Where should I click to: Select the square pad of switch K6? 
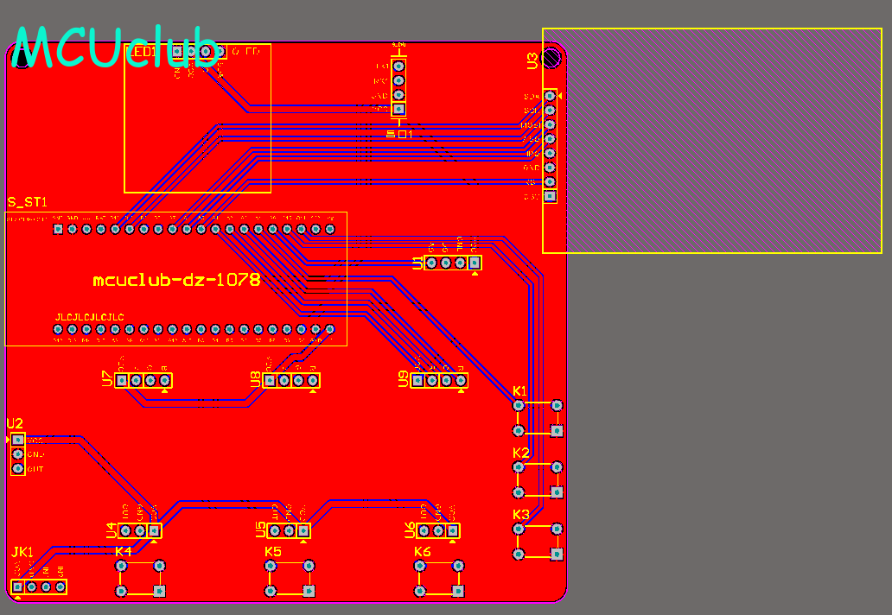point(458,591)
